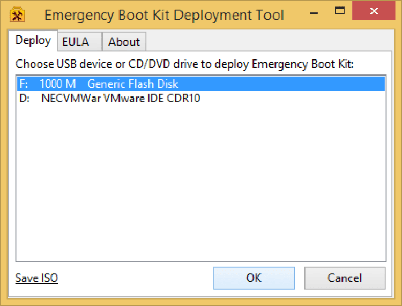Cancel the deployment dialog
402x306 pixels.
coord(345,278)
